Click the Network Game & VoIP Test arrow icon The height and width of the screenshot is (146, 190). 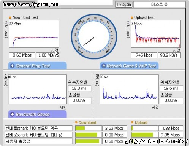(x=104, y=66)
